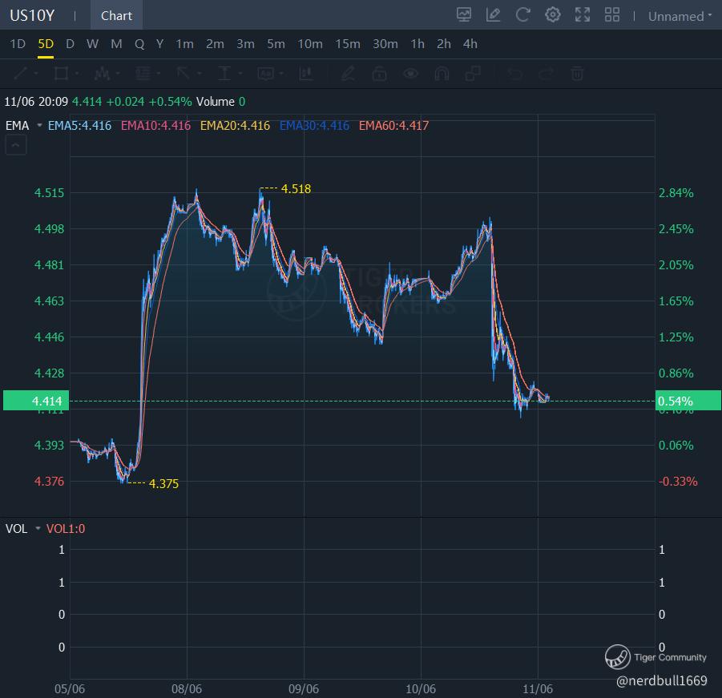
Task: Open the Unnamed layout dropdown
Action: [680, 16]
